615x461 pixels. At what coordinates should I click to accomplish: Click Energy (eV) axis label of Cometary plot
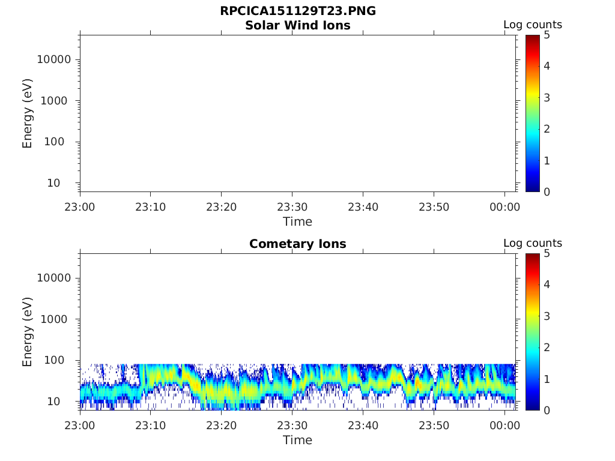27,332
